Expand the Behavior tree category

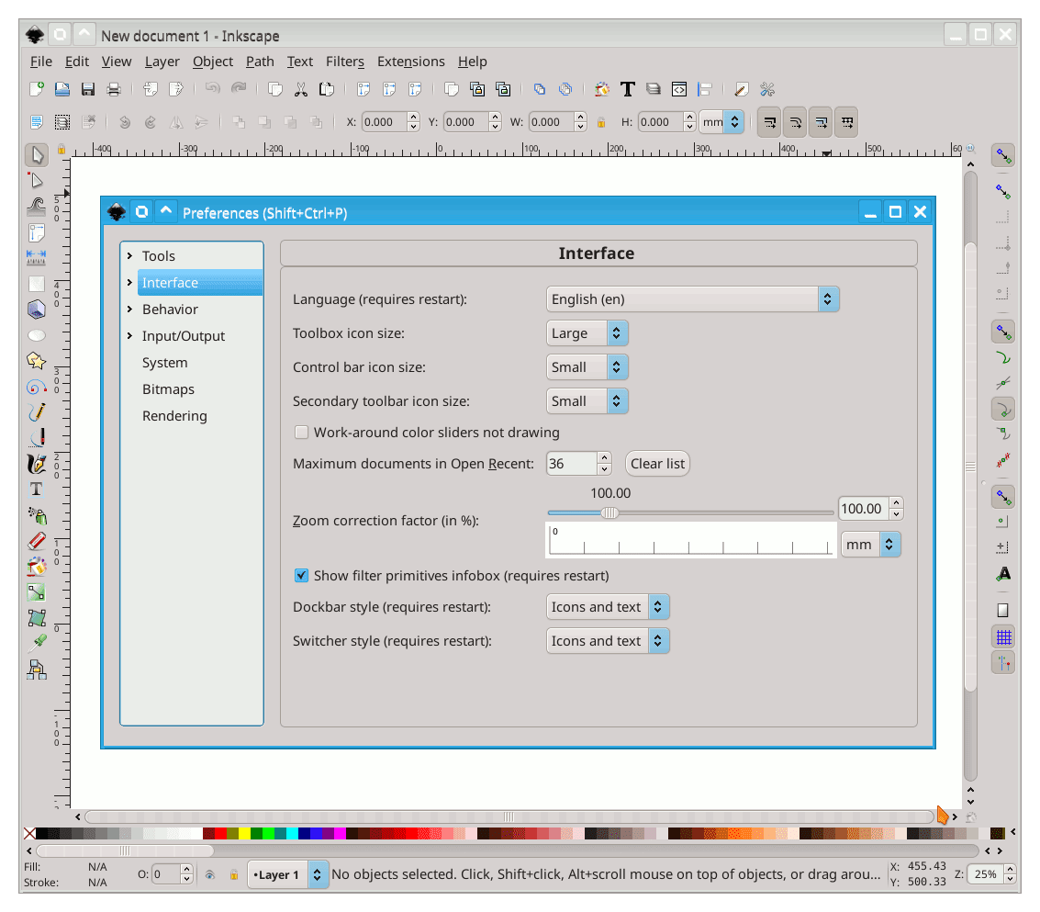point(130,309)
